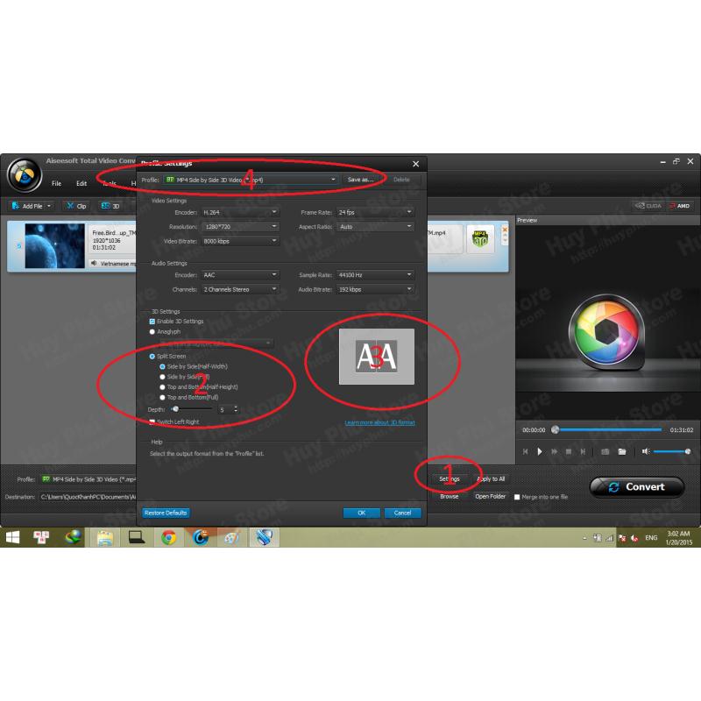Open the Profile dropdown in Profile Settings
This screenshot has height=701, width=701.
(x=251, y=180)
